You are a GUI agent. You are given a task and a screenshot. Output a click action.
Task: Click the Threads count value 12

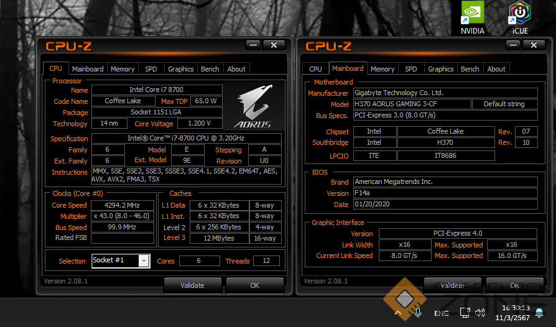pyautogui.click(x=266, y=260)
